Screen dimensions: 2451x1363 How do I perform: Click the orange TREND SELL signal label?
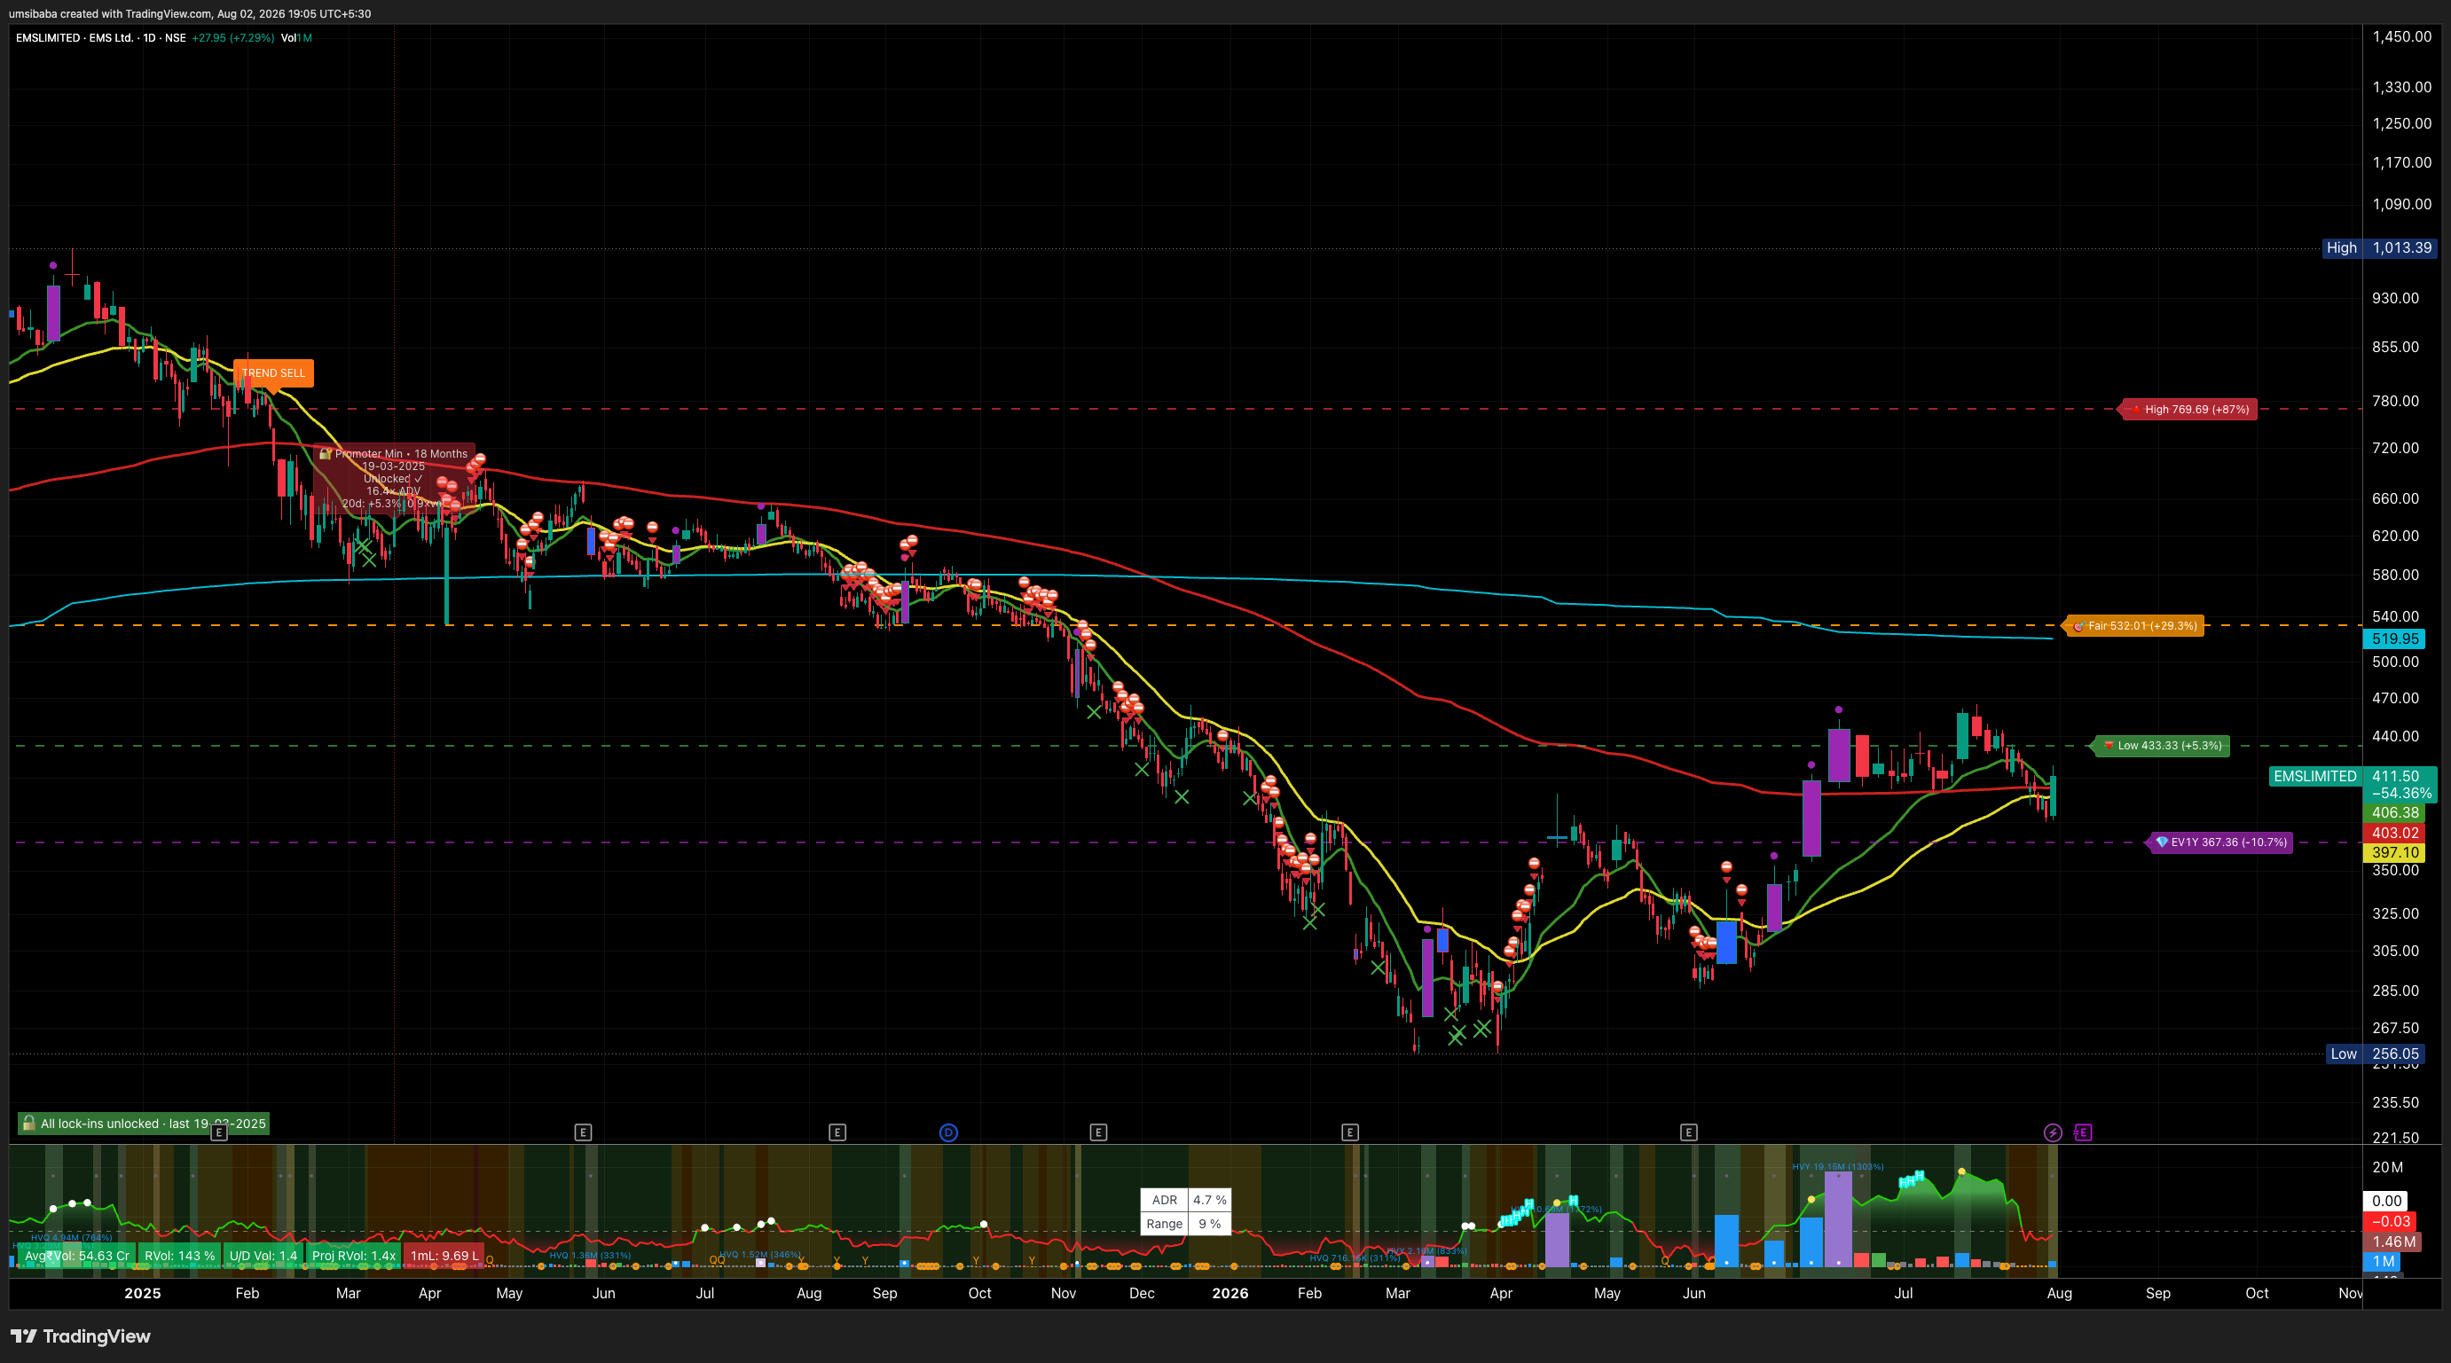click(273, 372)
